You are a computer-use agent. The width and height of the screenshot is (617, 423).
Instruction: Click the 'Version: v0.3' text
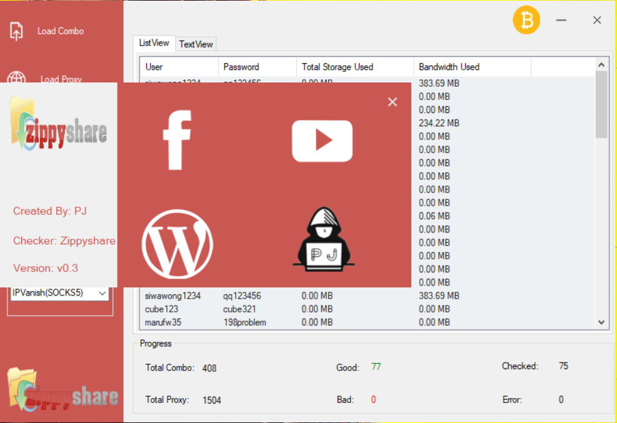tap(46, 268)
